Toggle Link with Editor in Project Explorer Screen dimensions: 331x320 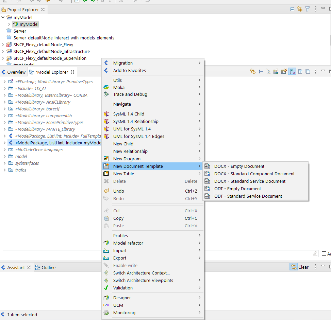(x=300, y=9)
